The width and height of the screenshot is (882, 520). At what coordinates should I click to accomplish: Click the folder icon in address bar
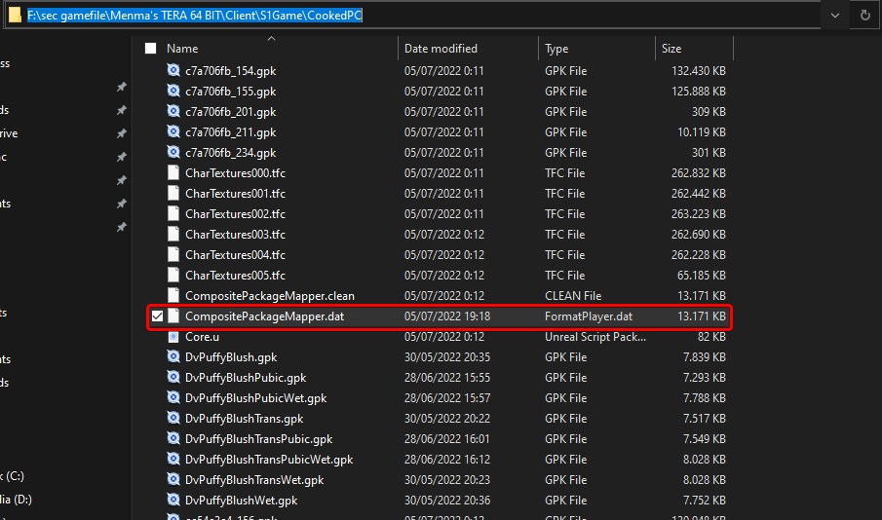(14, 16)
